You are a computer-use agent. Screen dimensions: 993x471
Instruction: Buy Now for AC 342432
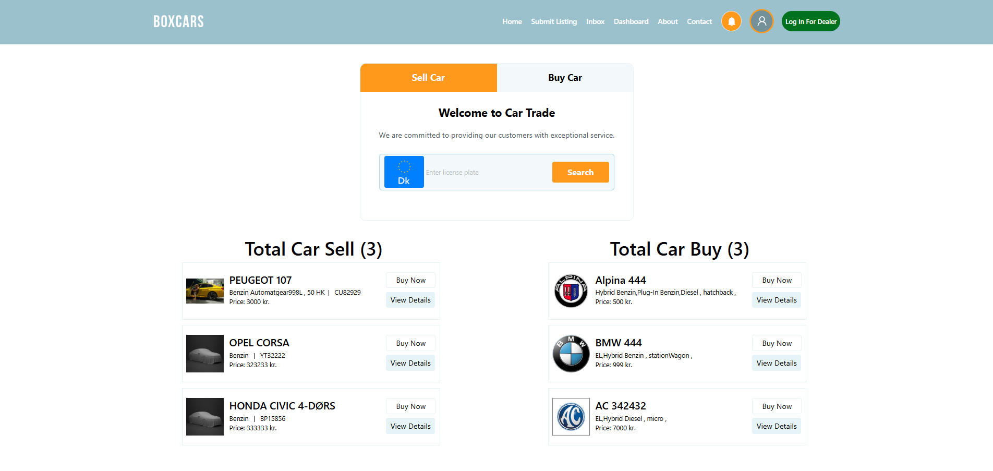[x=777, y=406]
